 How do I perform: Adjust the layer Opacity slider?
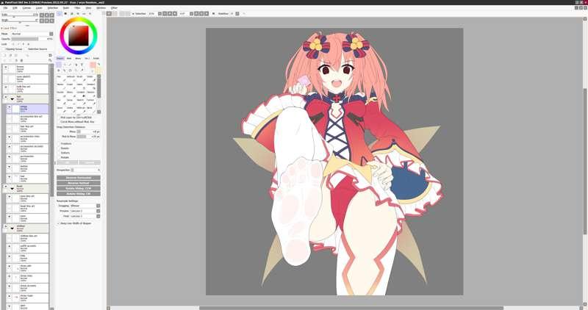(x=32, y=39)
